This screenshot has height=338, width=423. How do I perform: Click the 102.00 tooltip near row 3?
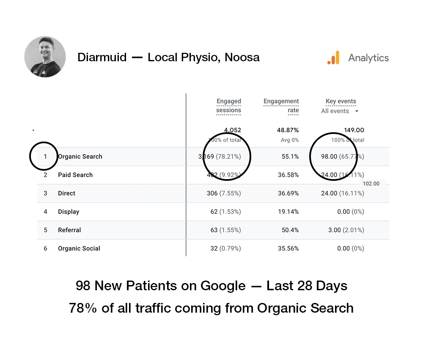371,184
